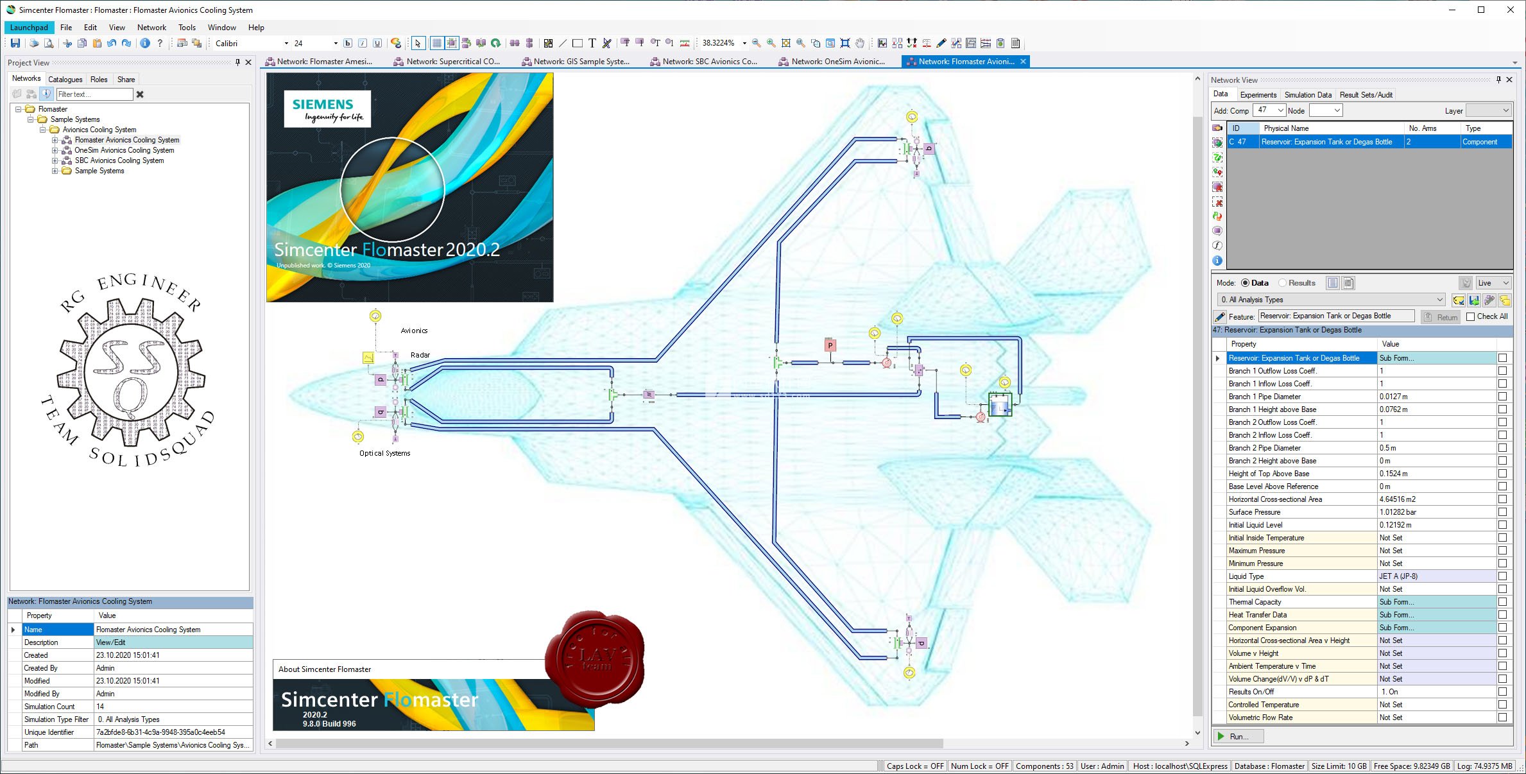Image resolution: width=1526 pixels, height=774 pixels.
Task: Check the Surface Pressure row checkbox
Action: (1502, 512)
